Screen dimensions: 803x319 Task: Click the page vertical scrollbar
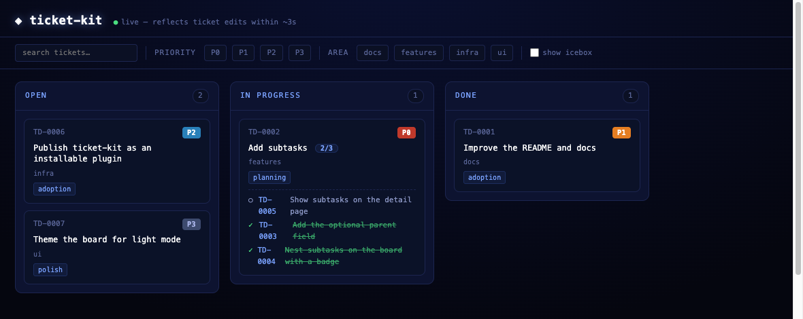798,138
